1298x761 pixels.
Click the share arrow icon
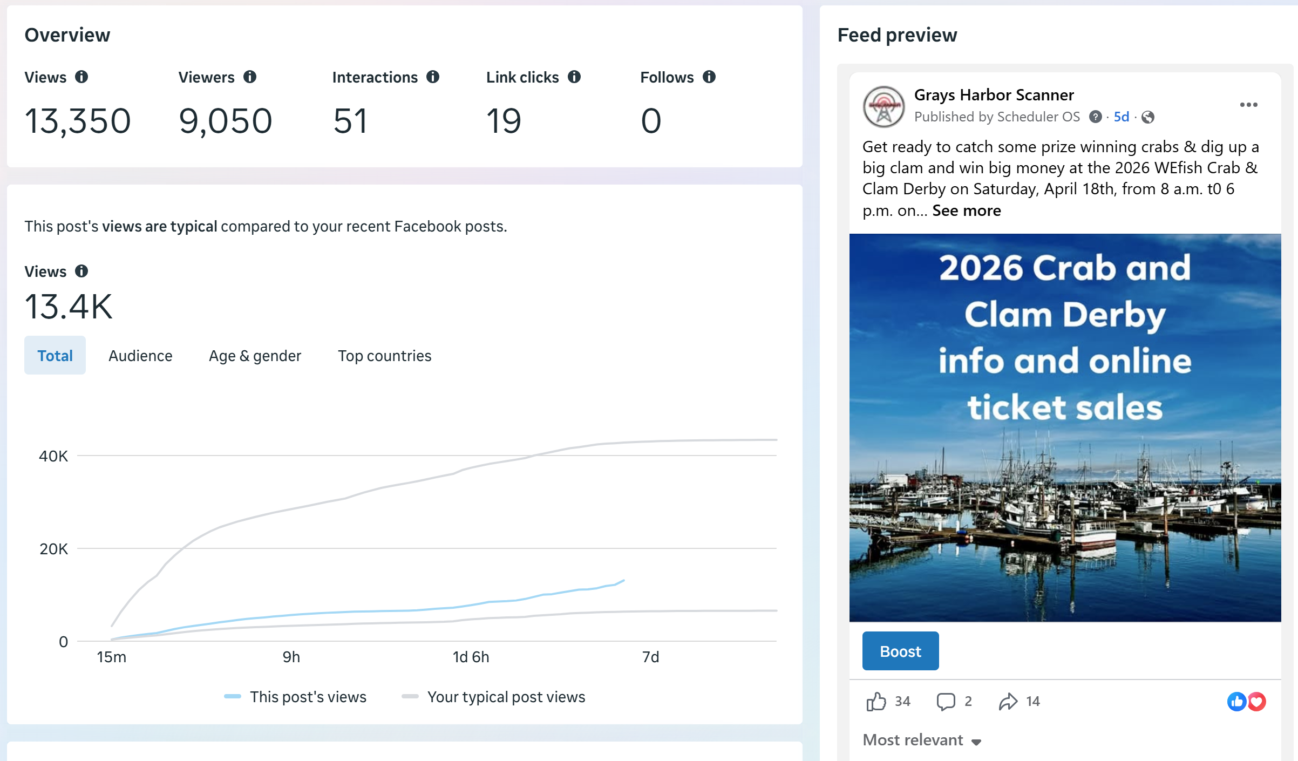coord(1008,701)
